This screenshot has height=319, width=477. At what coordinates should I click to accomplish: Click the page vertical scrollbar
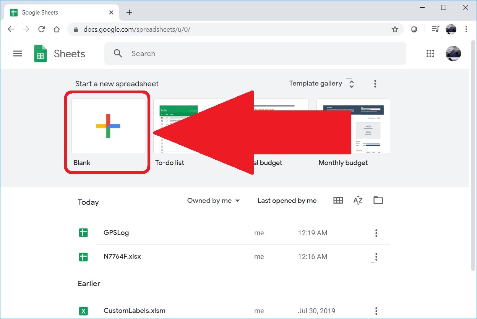coord(473,156)
